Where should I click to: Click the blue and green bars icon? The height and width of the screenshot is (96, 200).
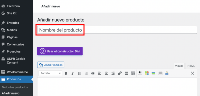tap(153, 73)
